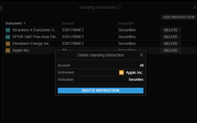Click the EQ icon for Dominion Energy Inc.
This screenshot has width=197, height=123.
(x=8, y=44)
